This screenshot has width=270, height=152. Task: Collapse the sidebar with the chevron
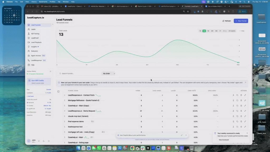[53, 24]
